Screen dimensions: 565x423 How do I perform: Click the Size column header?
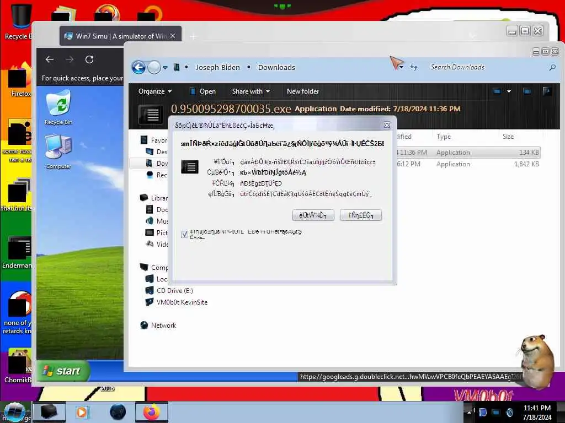click(x=508, y=137)
